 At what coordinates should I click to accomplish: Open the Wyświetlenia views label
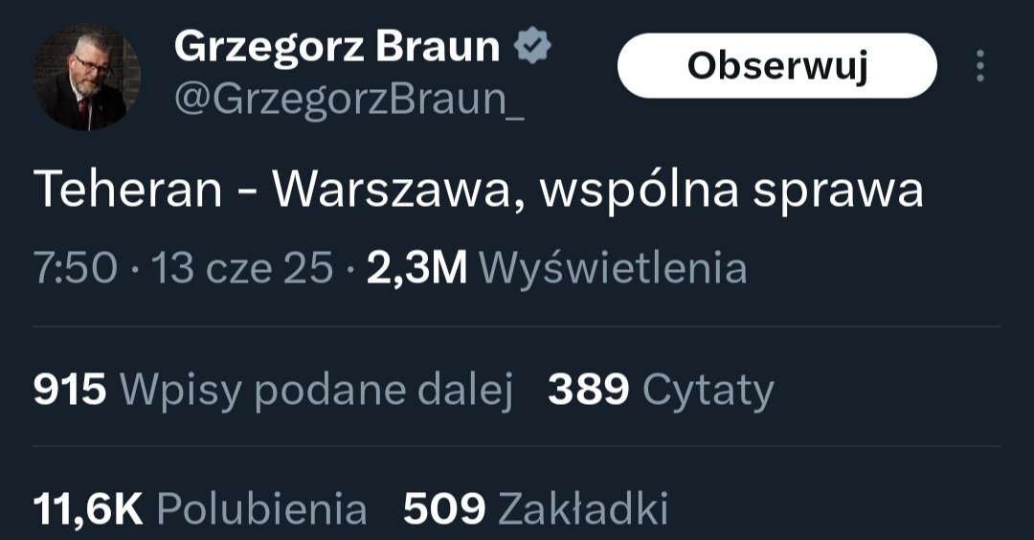coord(614,268)
